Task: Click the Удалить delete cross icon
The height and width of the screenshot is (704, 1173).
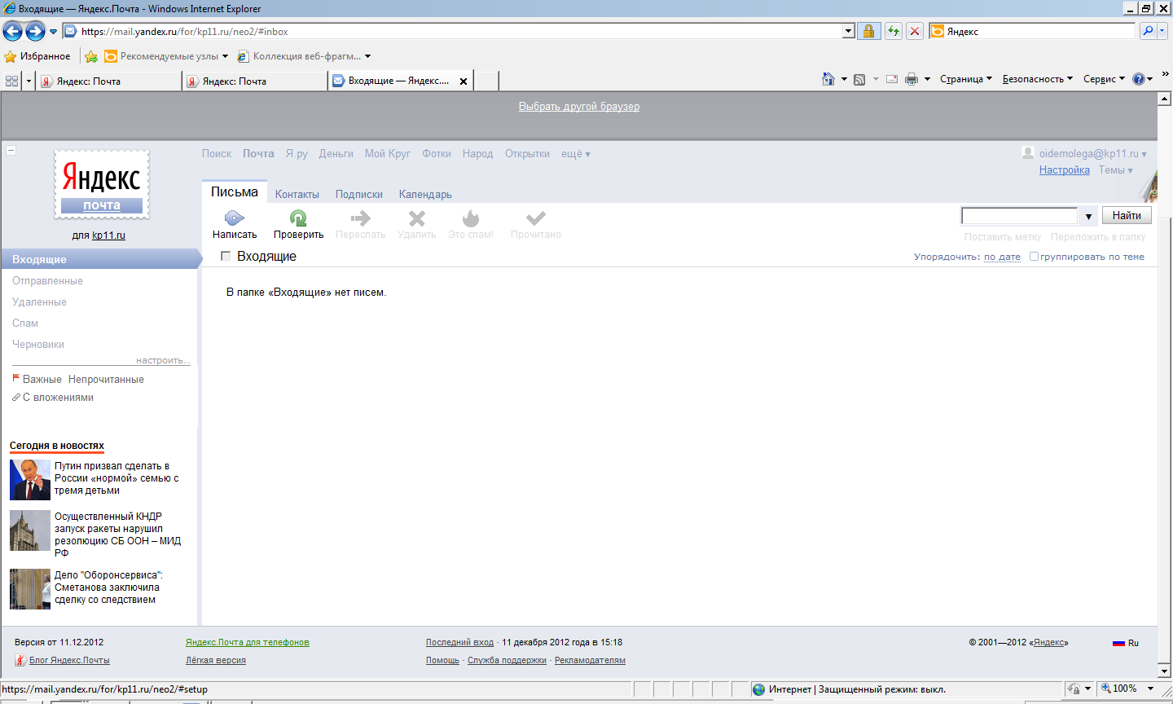Action: click(x=417, y=218)
